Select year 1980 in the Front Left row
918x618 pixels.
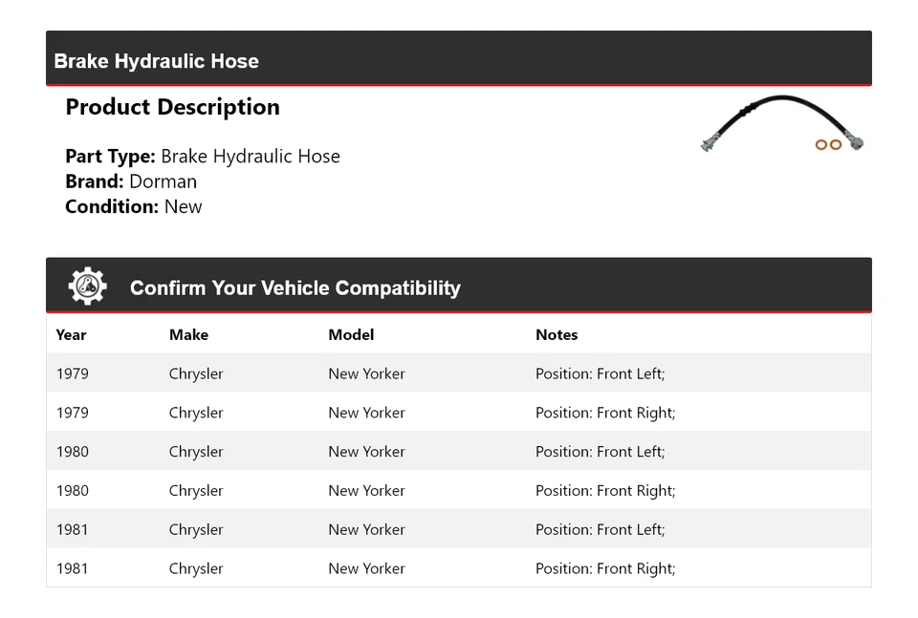[72, 452]
